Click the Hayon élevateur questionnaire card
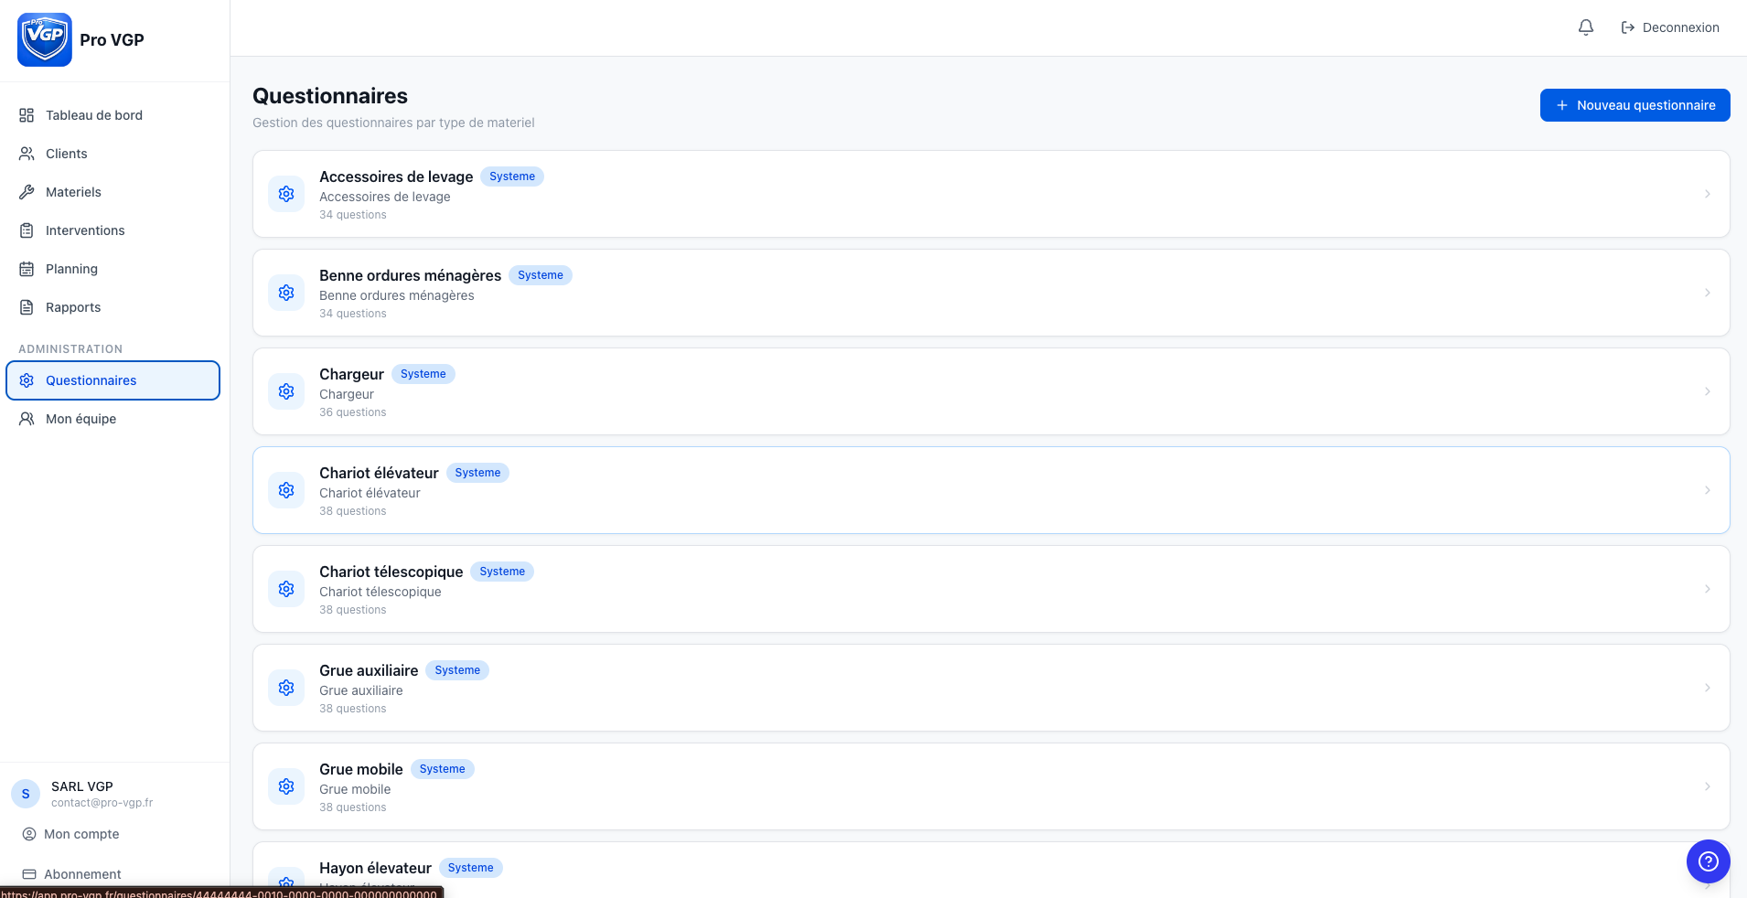Image resolution: width=1747 pixels, height=898 pixels. (991, 870)
